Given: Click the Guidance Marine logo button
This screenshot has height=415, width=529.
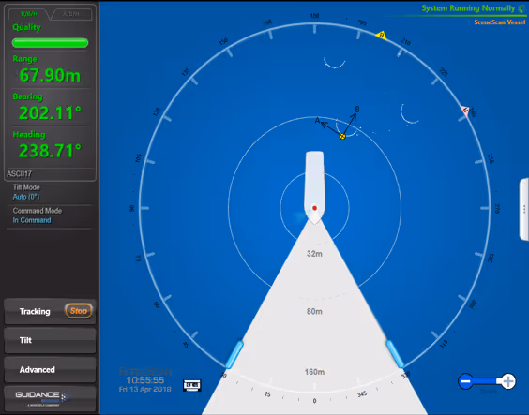Looking at the screenshot, I should point(50,398).
